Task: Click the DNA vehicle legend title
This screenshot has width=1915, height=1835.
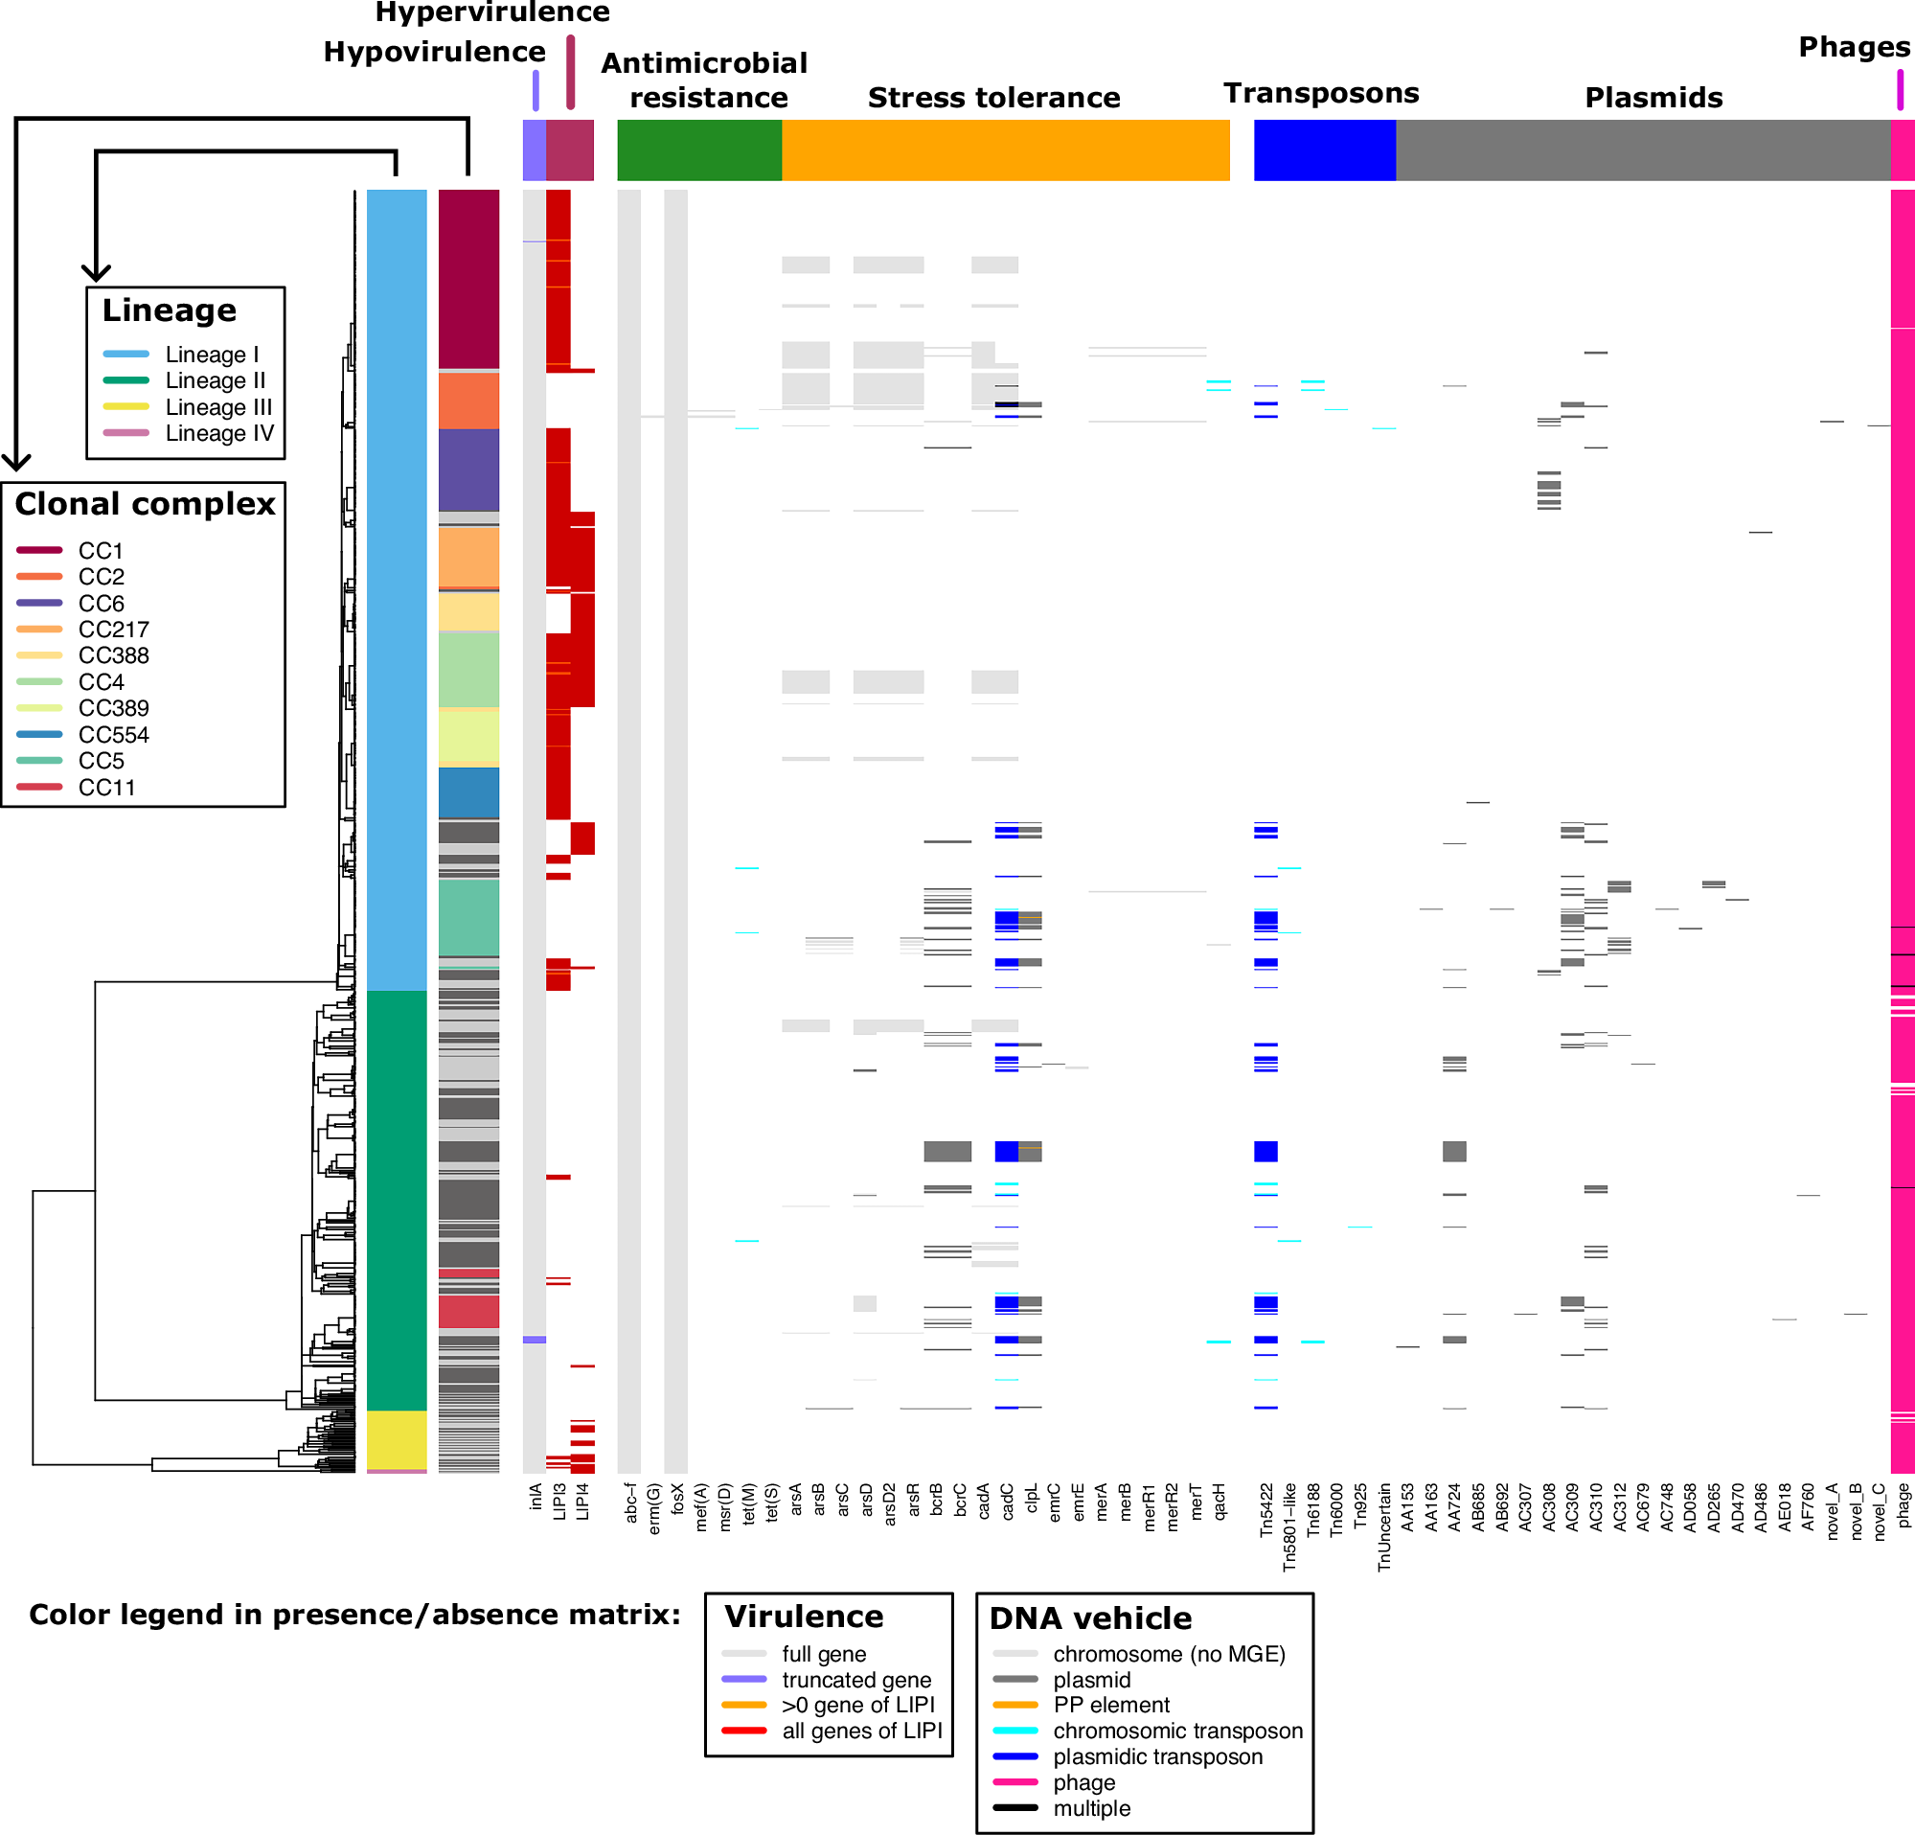Action: 1090,1618
